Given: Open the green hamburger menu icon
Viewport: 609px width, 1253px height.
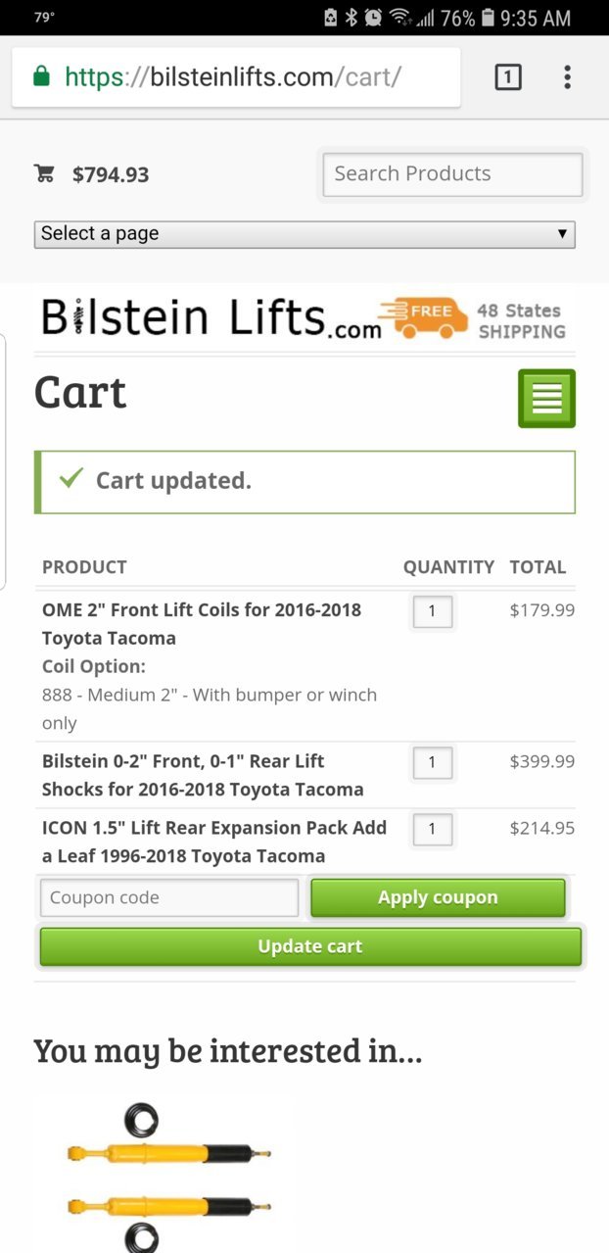Looking at the screenshot, I should tap(546, 399).
